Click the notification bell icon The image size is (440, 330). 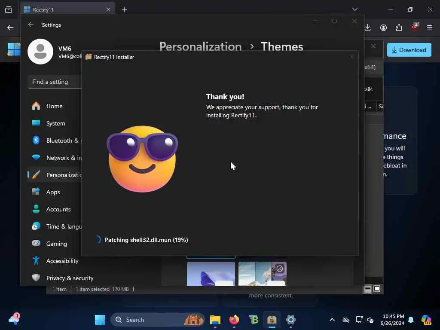click(411, 320)
